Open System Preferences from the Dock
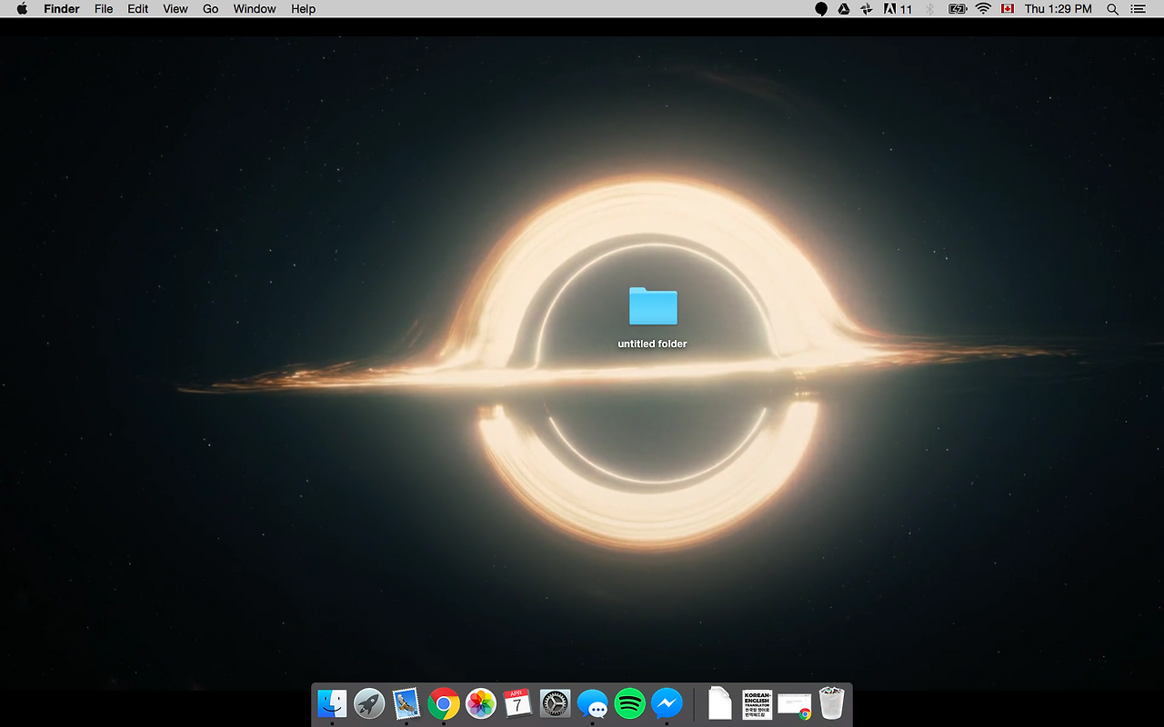Image resolution: width=1164 pixels, height=727 pixels. pos(555,703)
